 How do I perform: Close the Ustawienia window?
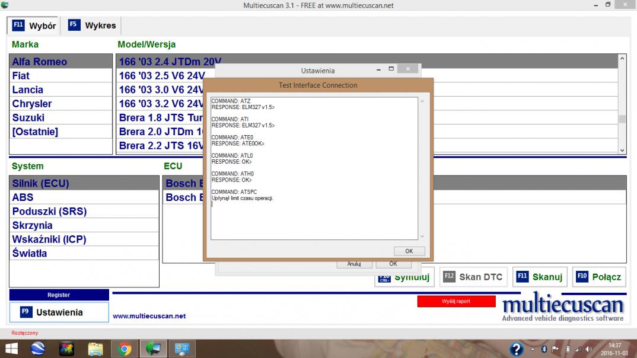click(408, 69)
